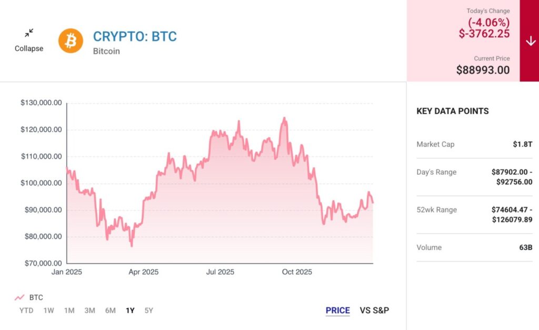This screenshot has height=330, width=539.
Task: Switch chart to 3M range
Action: tap(89, 311)
